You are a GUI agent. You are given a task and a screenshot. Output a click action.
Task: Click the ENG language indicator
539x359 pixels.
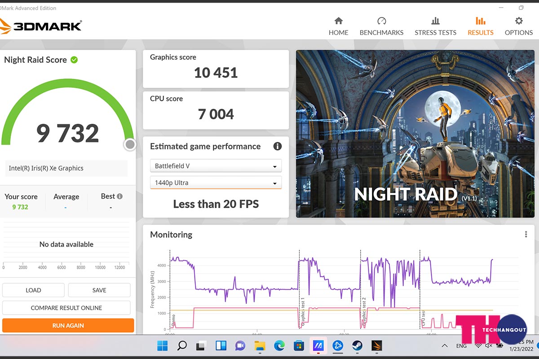pyautogui.click(x=461, y=346)
